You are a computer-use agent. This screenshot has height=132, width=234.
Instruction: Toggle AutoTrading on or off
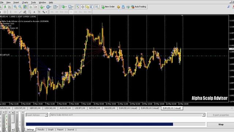(139, 7)
